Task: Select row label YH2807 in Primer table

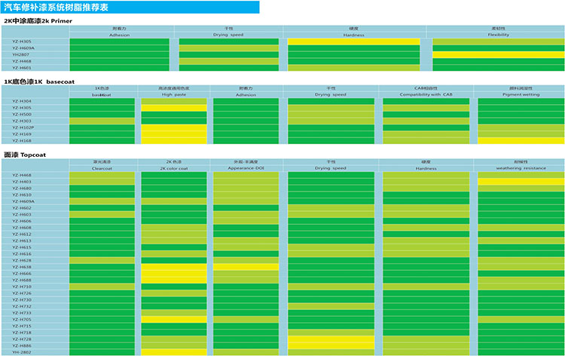Action: click(21, 54)
